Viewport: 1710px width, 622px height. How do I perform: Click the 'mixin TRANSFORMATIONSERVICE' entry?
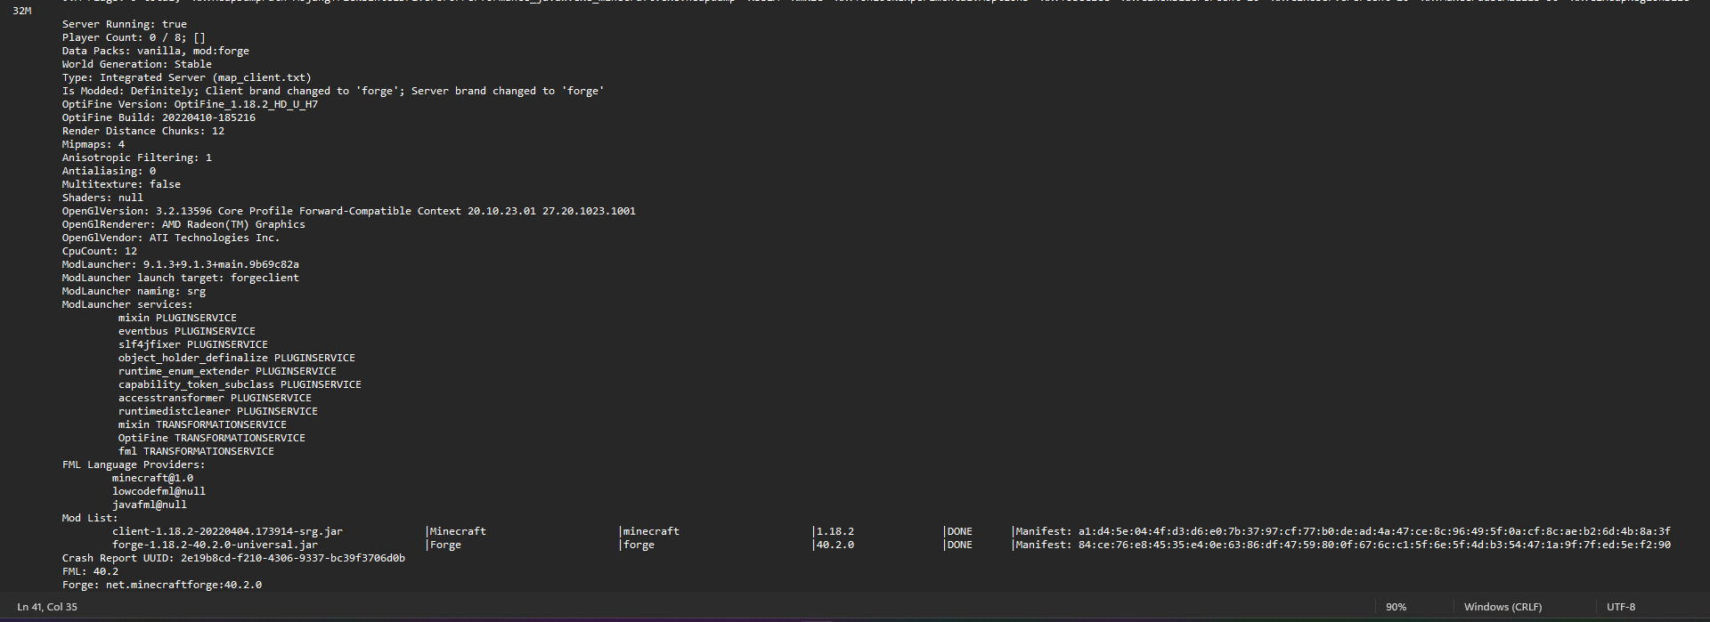202,424
